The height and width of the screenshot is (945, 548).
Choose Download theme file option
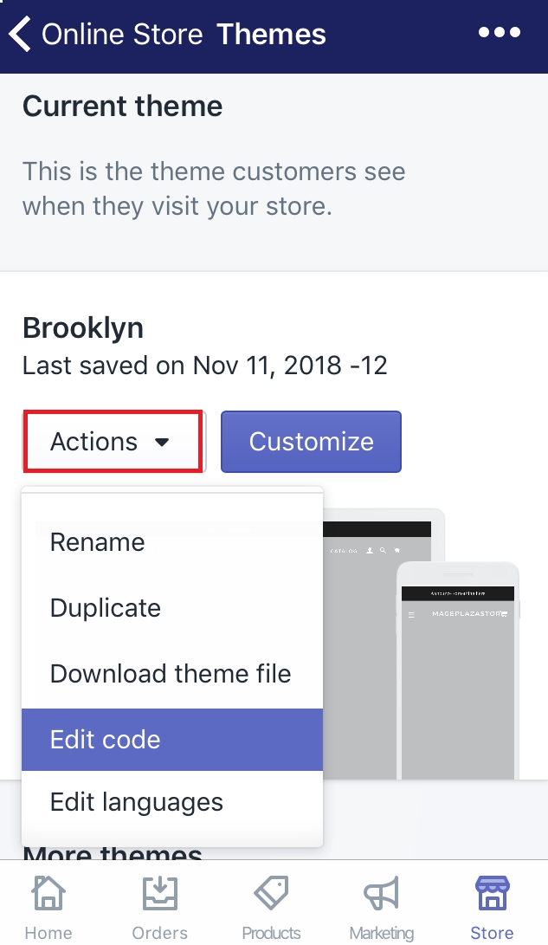[x=172, y=674]
